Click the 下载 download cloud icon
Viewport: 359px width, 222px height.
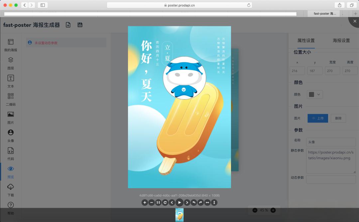pos(11,187)
